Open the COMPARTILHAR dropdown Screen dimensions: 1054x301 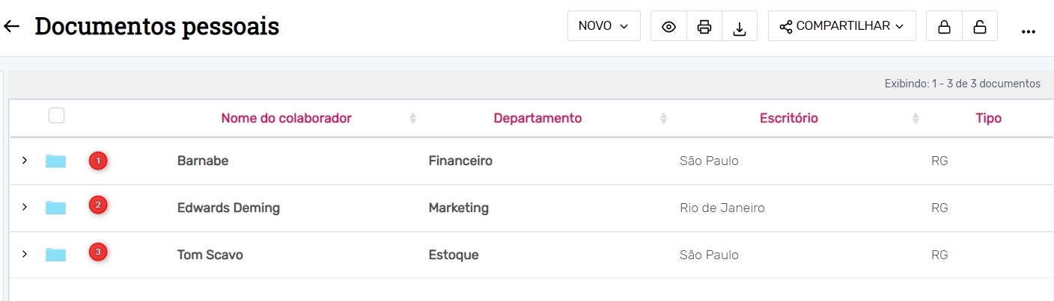point(841,26)
